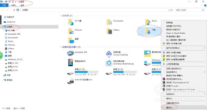Select 此电脑 in the navigation pane

[10, 27]
